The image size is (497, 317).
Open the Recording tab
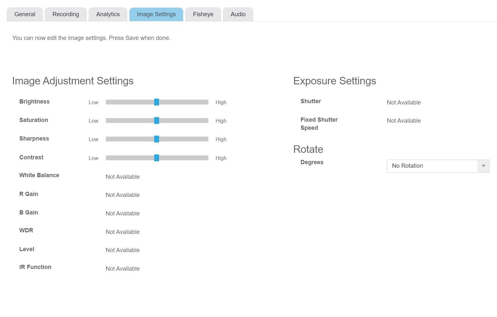tap(66, 14)
